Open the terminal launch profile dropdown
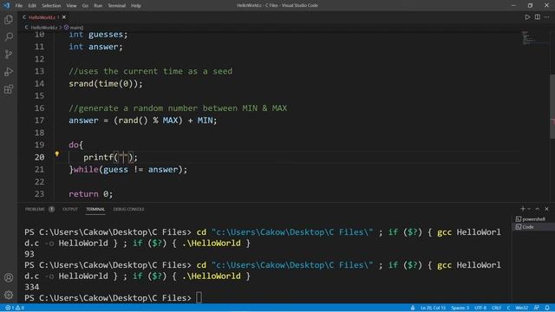555x312 pixels. [529, 209]
